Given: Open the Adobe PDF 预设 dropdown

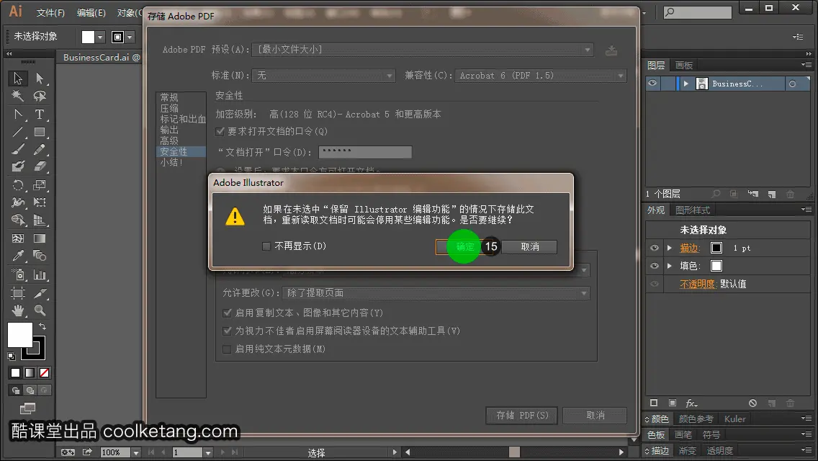Looking at the screenshot, I should pyautogui.click(x=423, y=50).
